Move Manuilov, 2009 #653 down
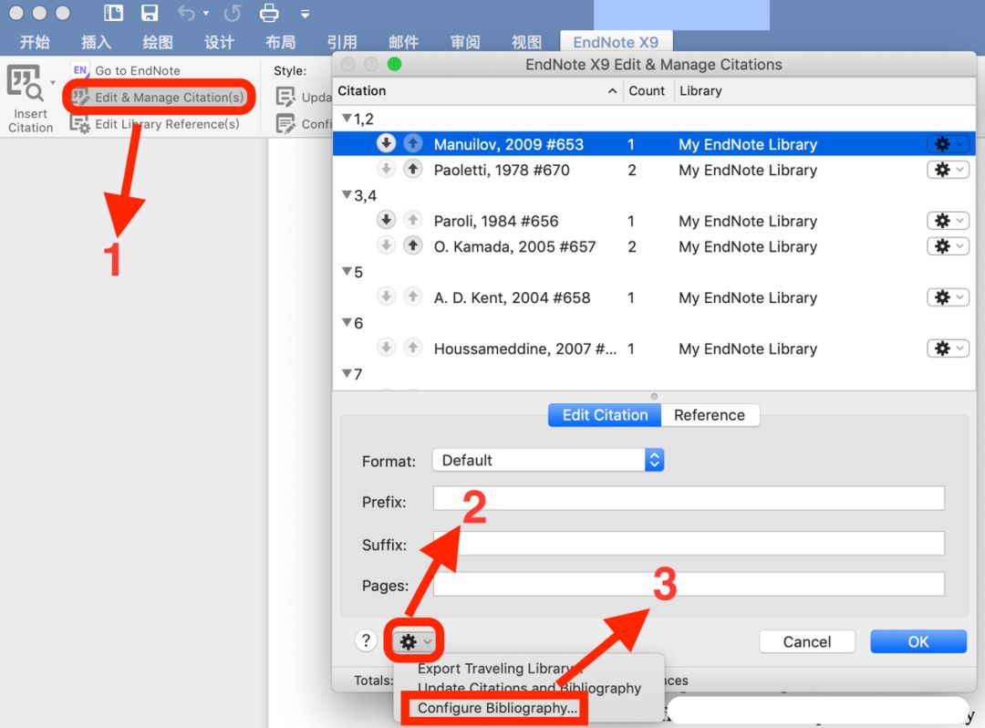 (387, 144)
